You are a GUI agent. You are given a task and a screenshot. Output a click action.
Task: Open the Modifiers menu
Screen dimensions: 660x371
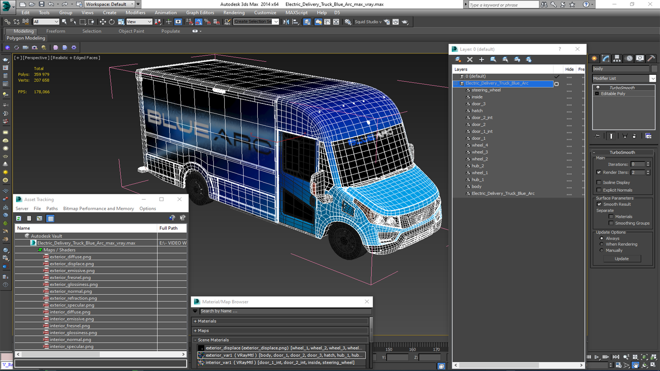(x=135, y=12)
